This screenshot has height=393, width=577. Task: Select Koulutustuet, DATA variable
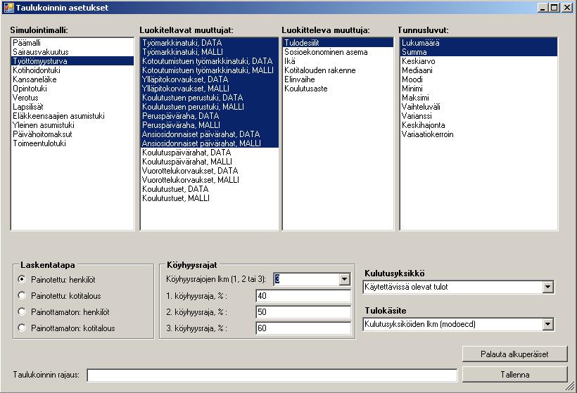point(210,189)
